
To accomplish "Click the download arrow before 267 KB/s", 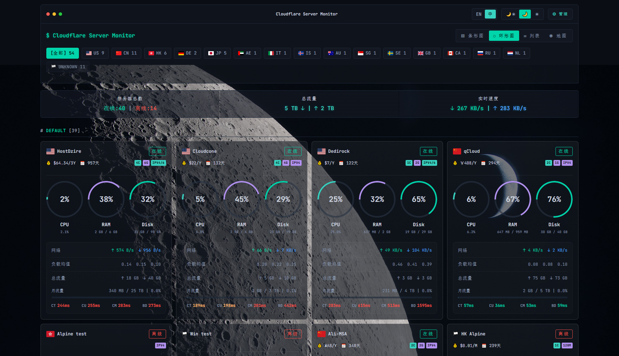I will [x=452, y=108].
